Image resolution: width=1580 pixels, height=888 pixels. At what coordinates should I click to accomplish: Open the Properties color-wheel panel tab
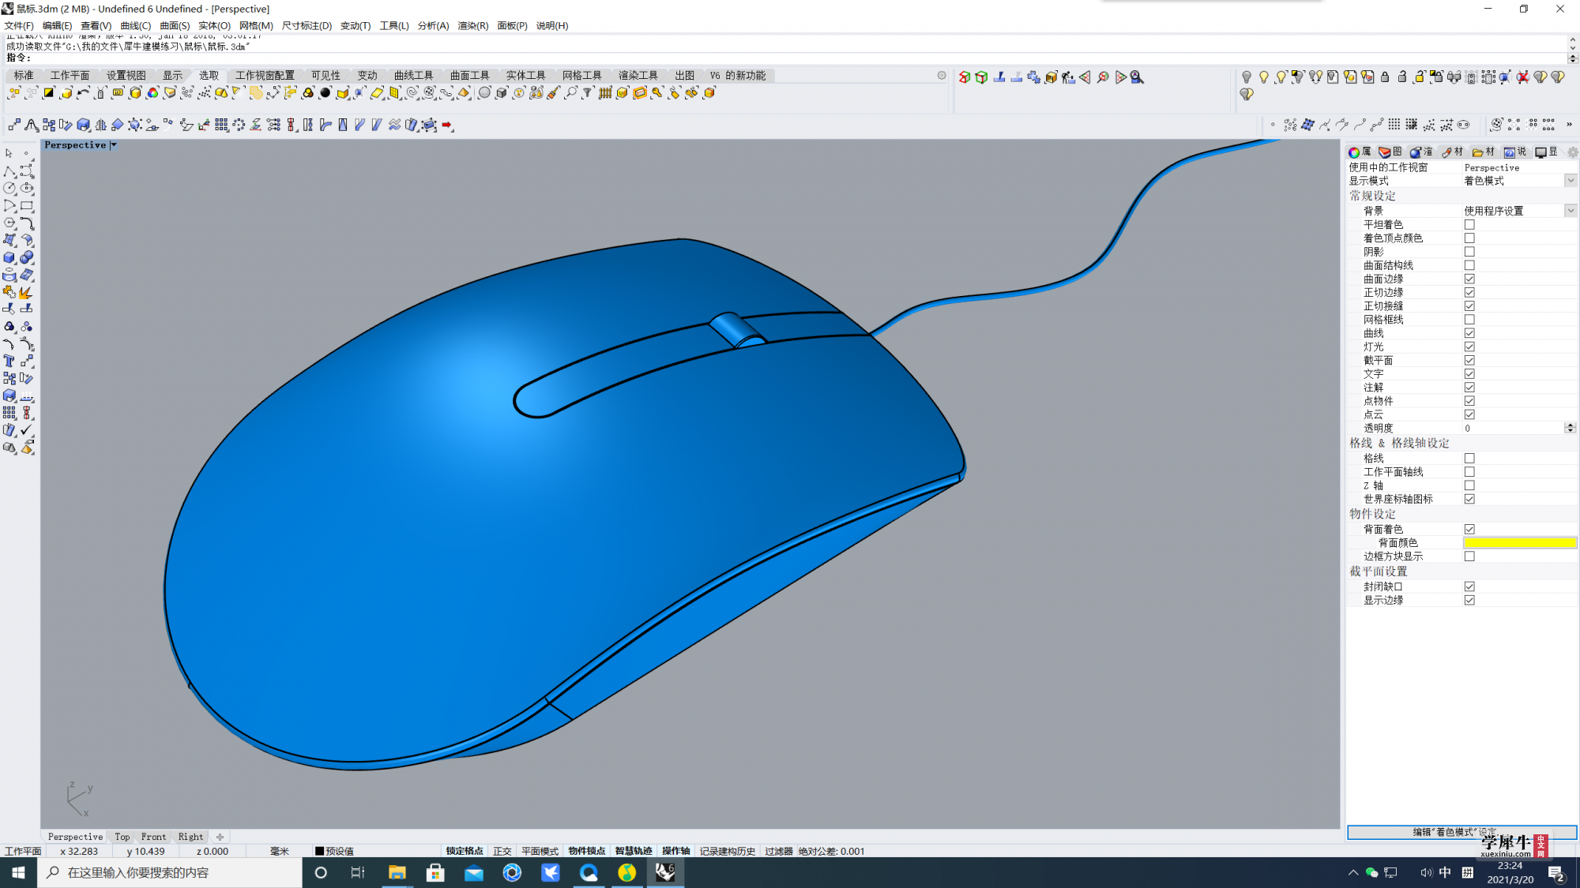tap(1359, 152)
